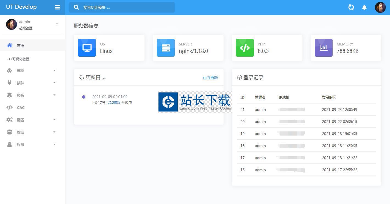This screenshot has height=204, width=390.
Task: Click the green PHP code icon
Action: [x=244, y=48]
